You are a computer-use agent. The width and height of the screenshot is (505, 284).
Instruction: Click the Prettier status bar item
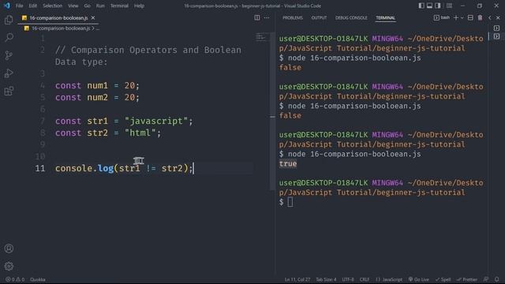pyautogui.click(x=467, y=279)
